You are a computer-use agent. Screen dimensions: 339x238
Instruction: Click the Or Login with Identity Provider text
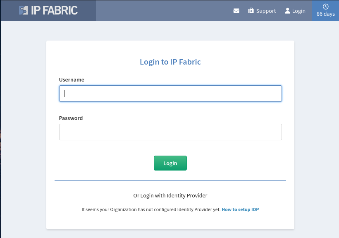[x=170, y=196]
